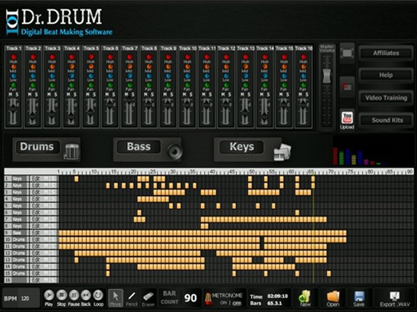Mute Track 5 in the mixer
Viewport: 417px width, 312px height.
click(x=88, y=95)
